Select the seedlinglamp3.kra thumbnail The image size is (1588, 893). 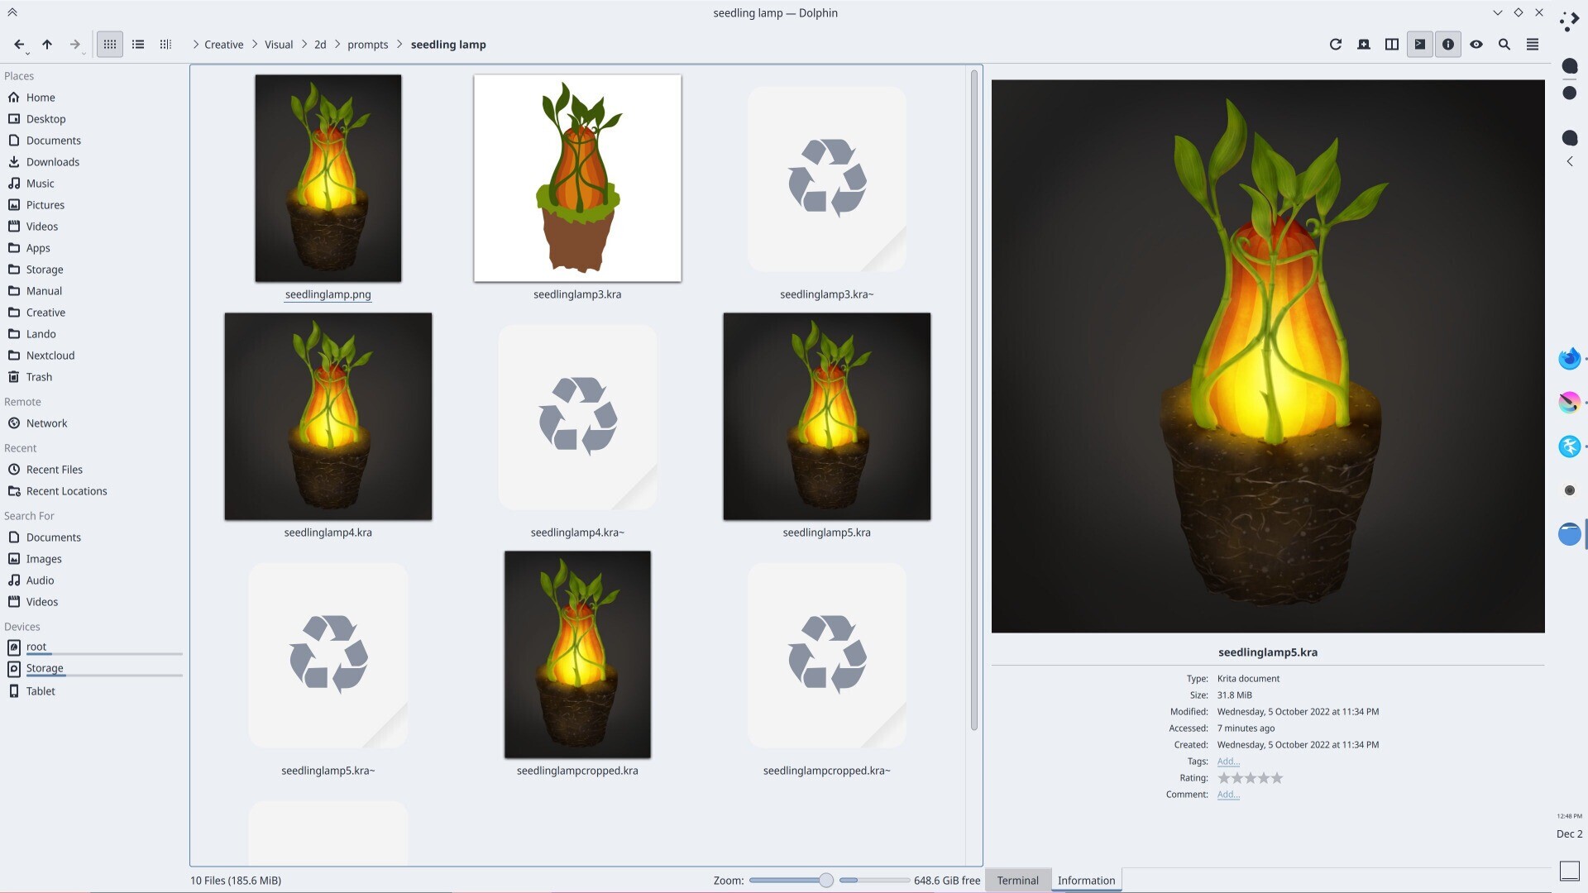[x=576, y=179]
